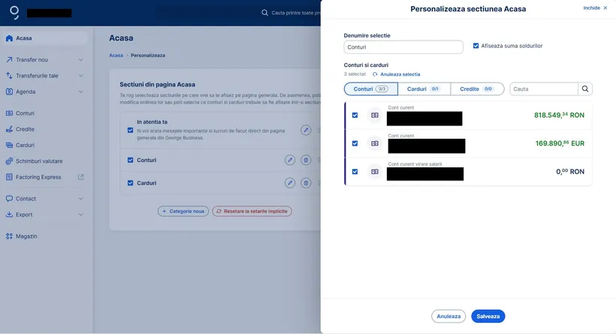
Task: Edit the In atentia ta section pencil
Action: click(x=306, y=130)
